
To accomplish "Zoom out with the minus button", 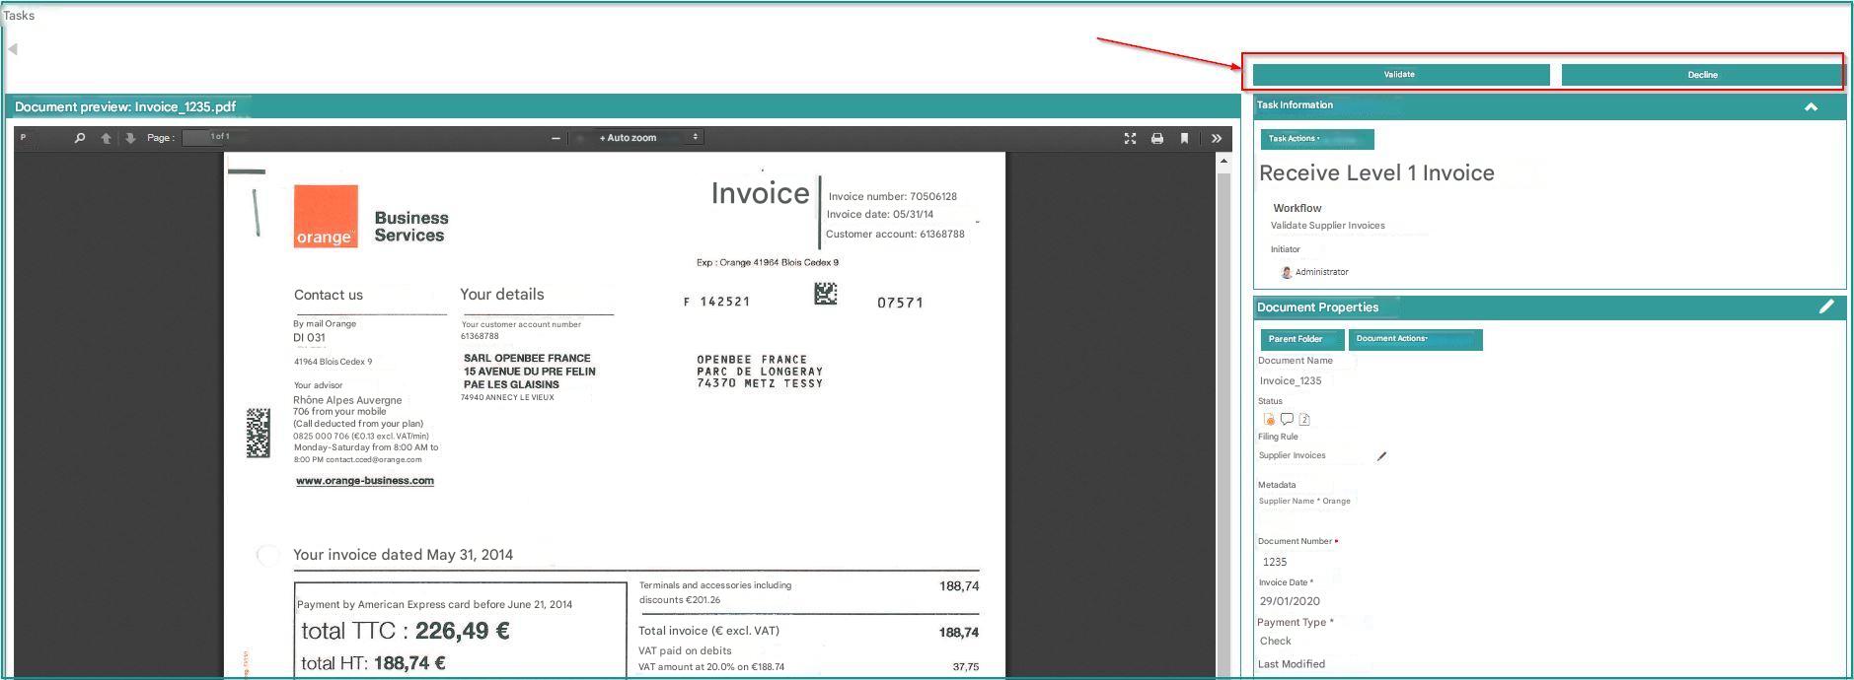I will pyautogui.click(x=556, y=138).
